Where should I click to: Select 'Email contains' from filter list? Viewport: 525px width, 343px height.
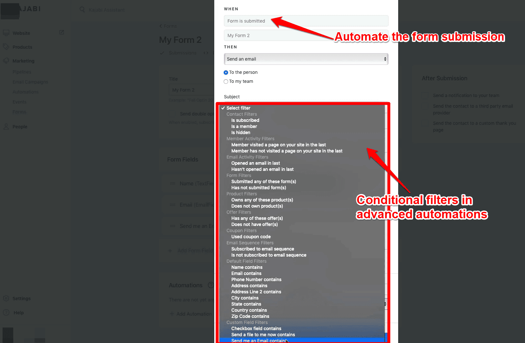246,273
